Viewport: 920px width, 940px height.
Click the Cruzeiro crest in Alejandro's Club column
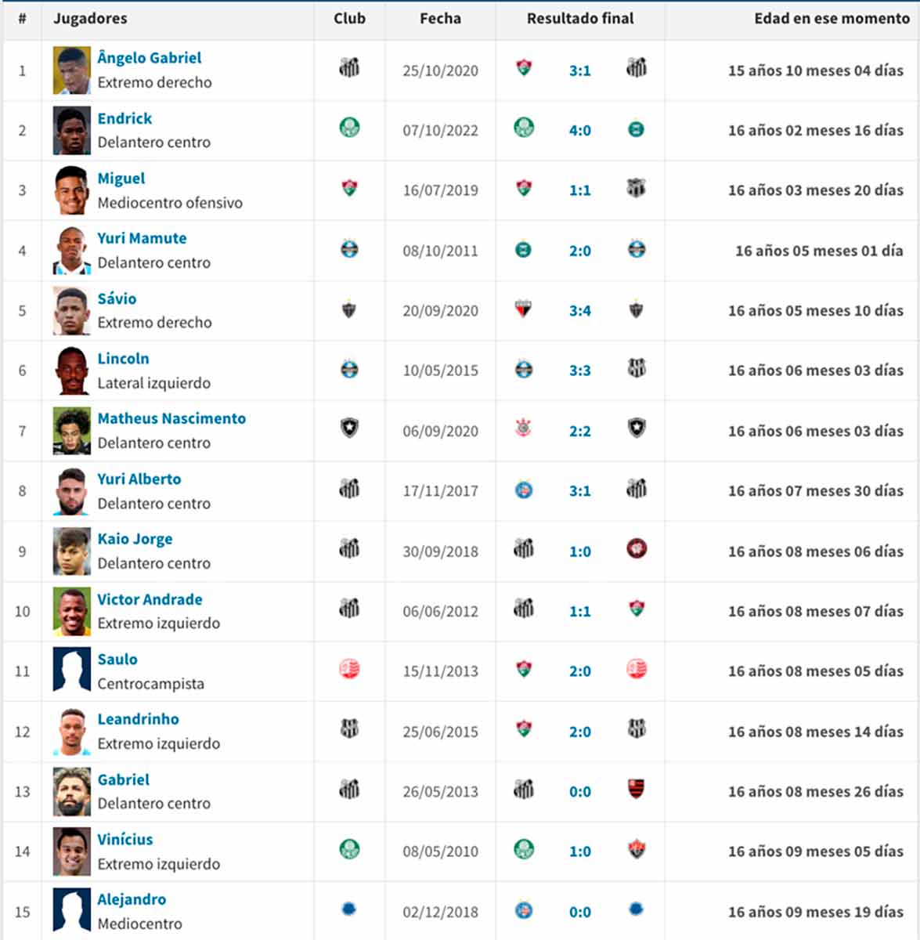[x=349, y=909]
